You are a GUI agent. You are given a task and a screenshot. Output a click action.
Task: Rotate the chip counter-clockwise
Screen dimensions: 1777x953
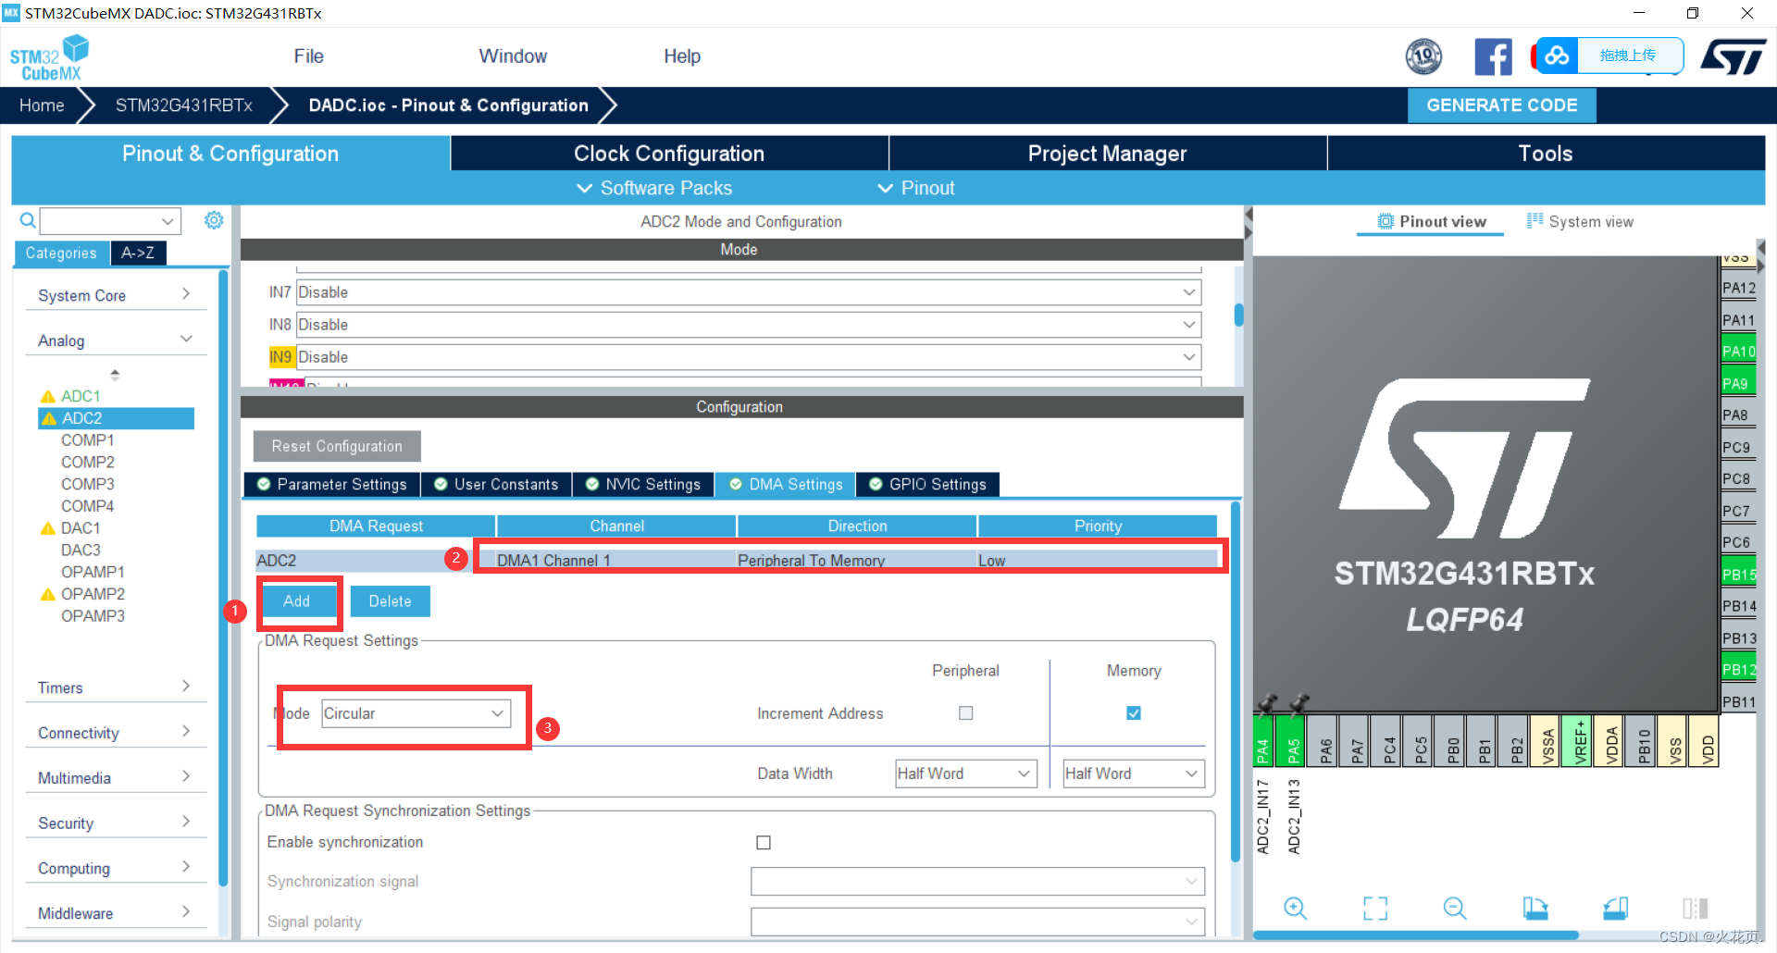coord(1616,909)
